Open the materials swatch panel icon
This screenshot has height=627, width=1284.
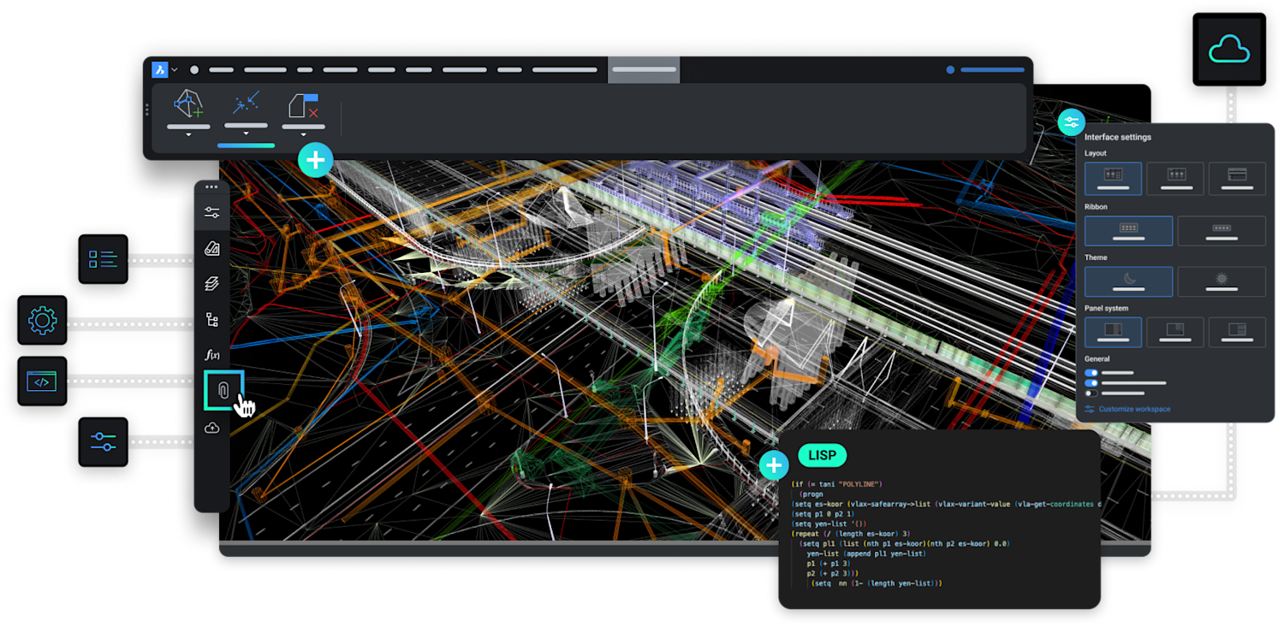click(x=211, y=249)
